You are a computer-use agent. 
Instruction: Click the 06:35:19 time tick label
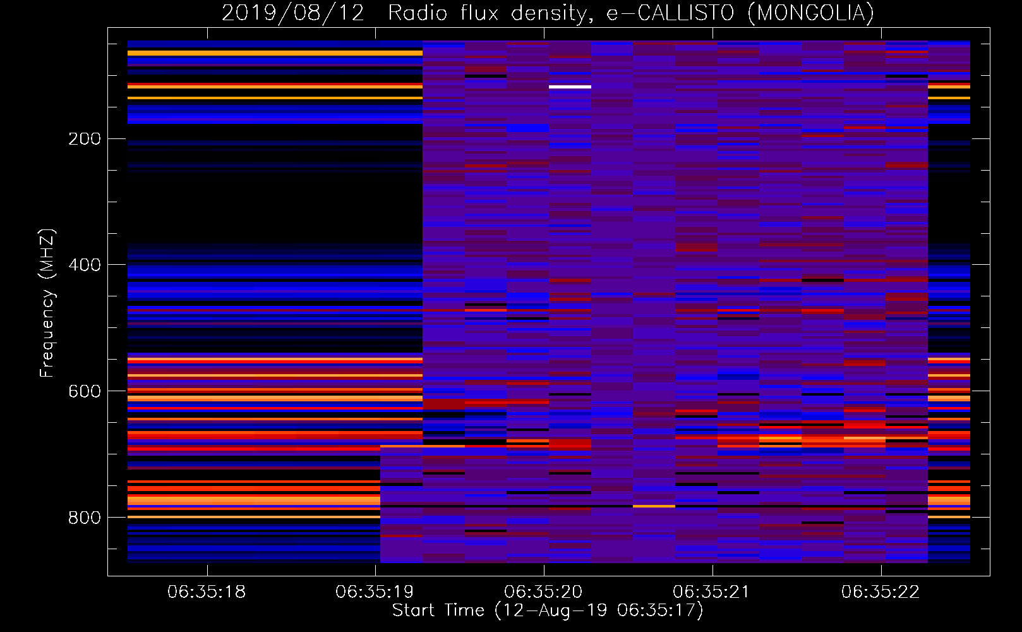click(x=375, y=592)
